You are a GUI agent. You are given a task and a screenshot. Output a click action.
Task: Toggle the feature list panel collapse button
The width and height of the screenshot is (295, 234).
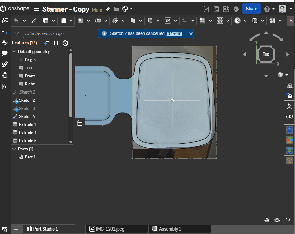[80, 123]
